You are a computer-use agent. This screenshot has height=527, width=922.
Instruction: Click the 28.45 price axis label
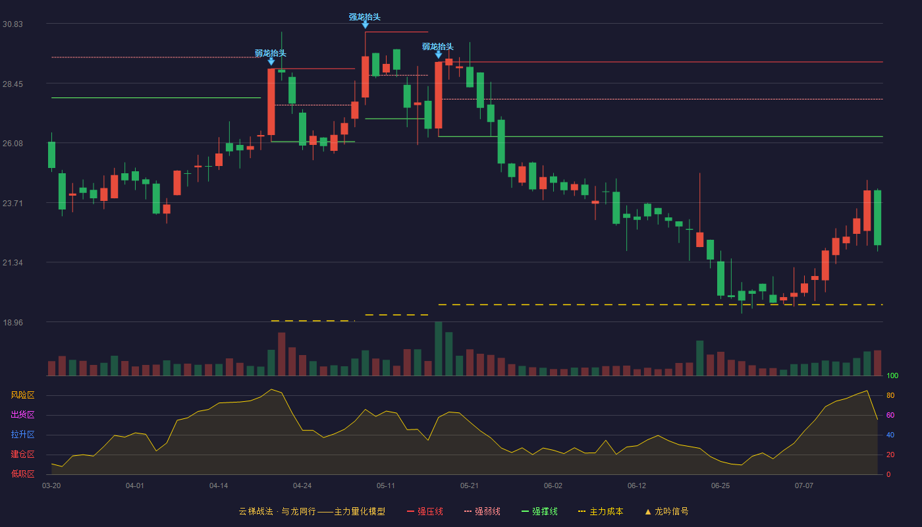pos(13,84)
